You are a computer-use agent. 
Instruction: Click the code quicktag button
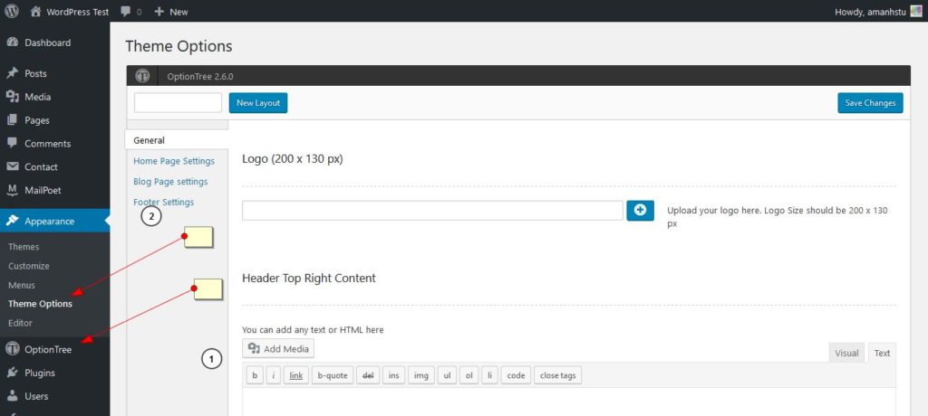tap(516, 375)
